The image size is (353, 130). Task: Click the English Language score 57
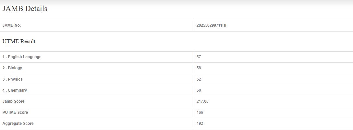coord(199,57)
